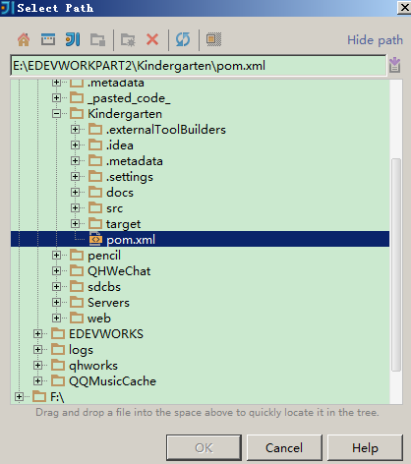Expand the src folder
The width and height of the screenshot is (411, 464).
pyautogui.click(x=75, y=208)
